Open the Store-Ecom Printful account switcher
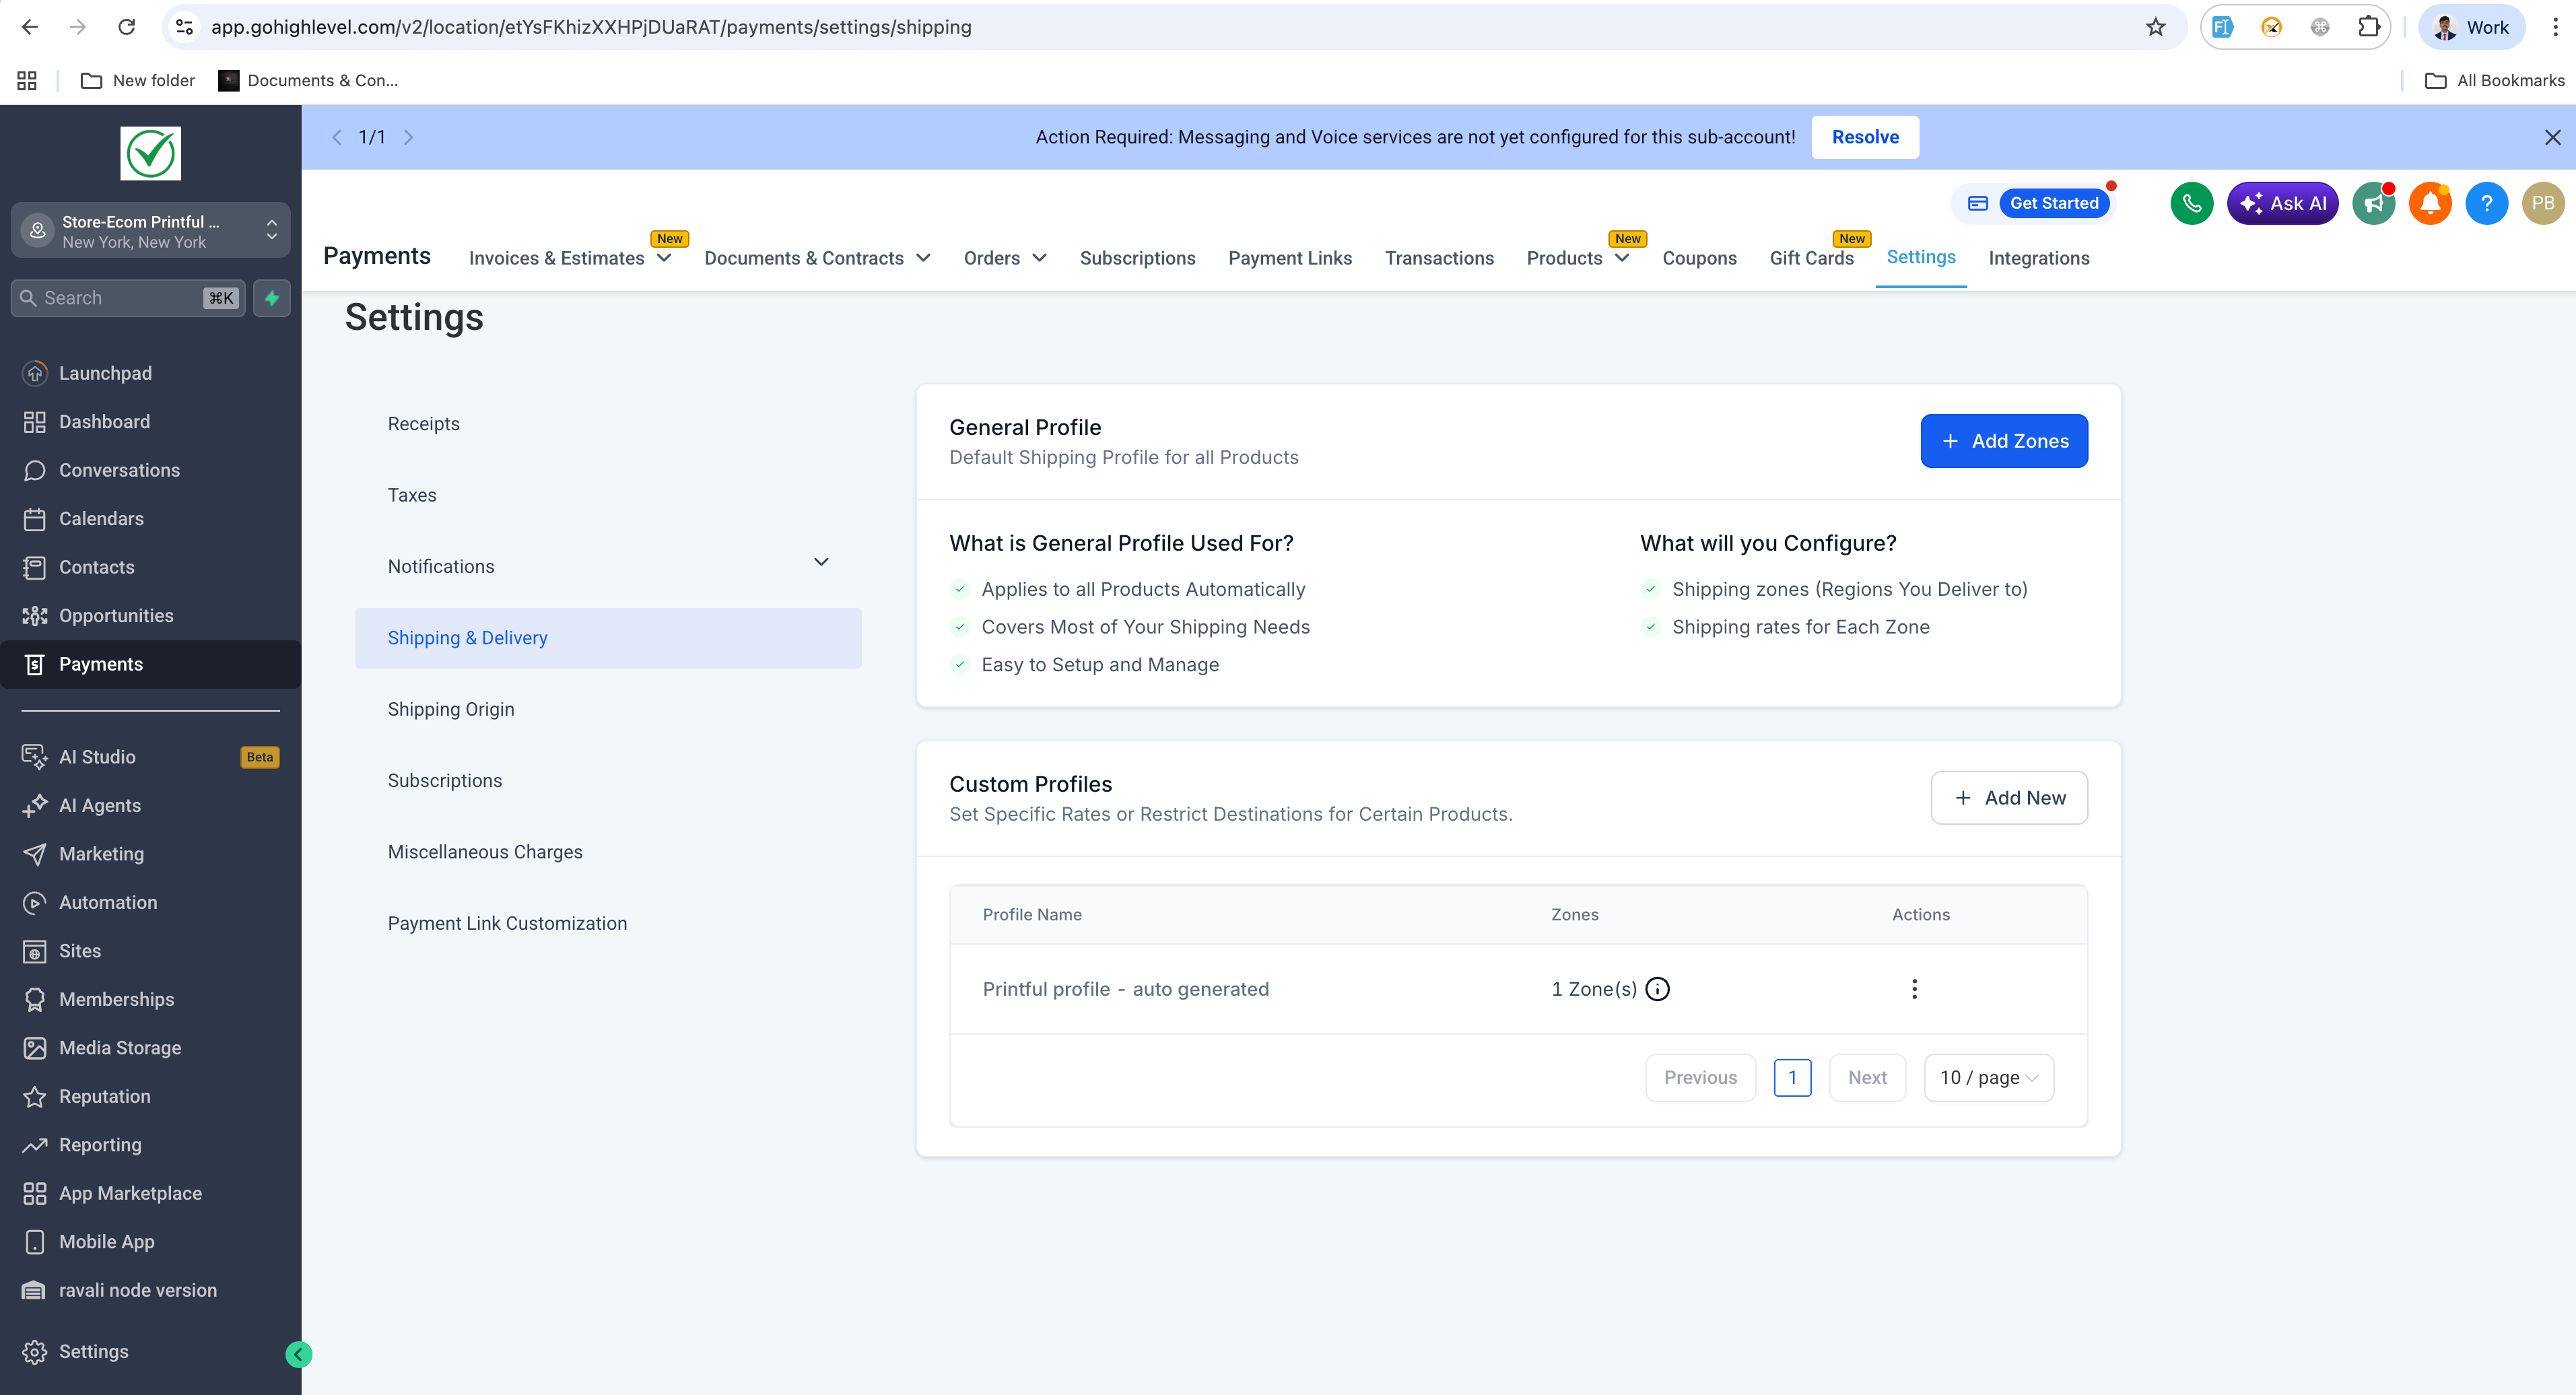This screenshot has height=1395, width=2576. pos(150,231)
